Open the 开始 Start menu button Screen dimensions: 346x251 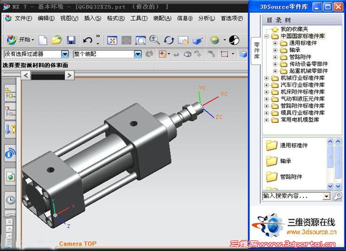coord(20,40)
